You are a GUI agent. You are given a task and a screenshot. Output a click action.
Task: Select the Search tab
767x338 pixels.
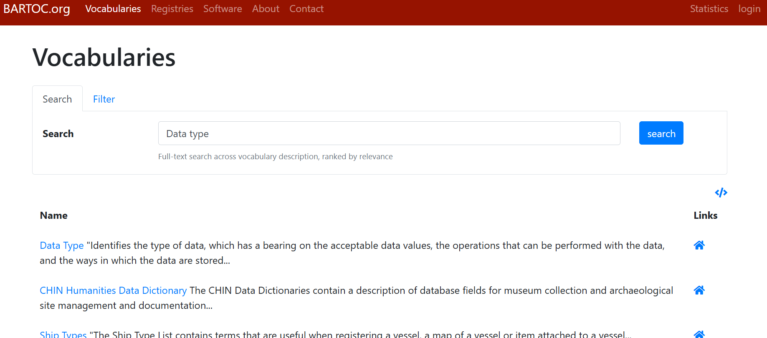click(57, 99)
